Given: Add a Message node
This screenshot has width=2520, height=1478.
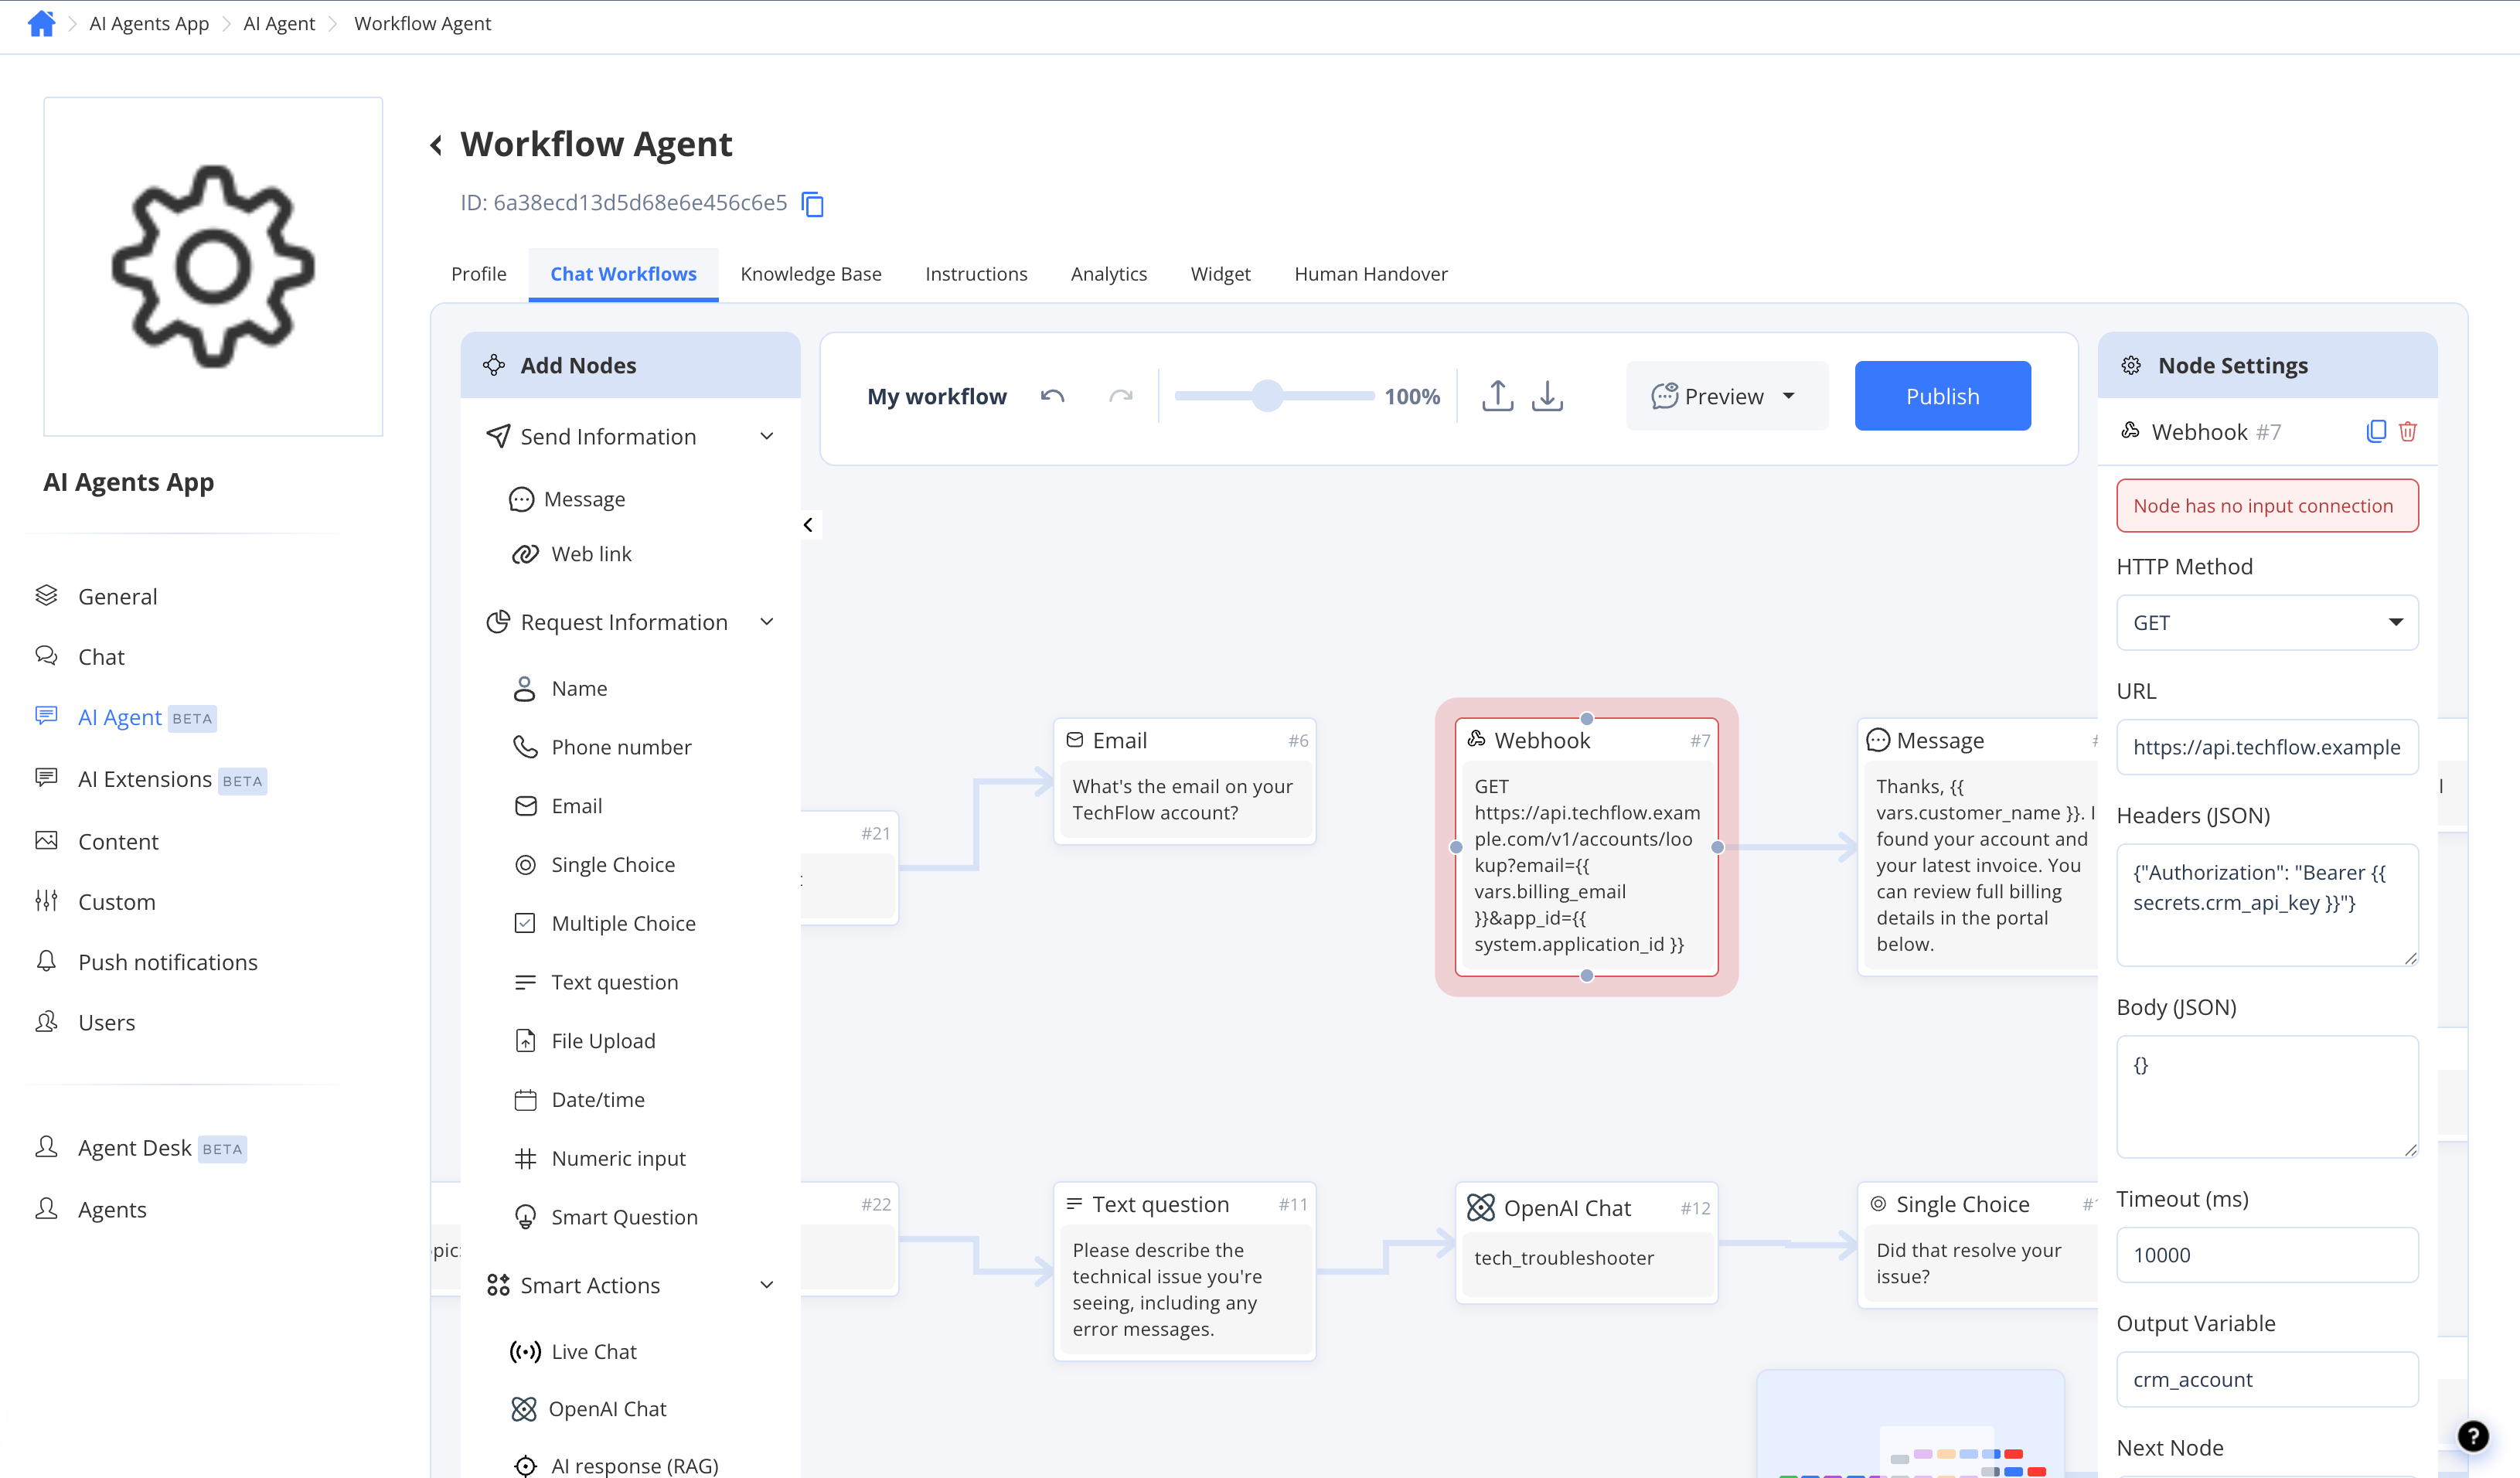Looking at the screenshot, I should (x=567, y=499).
